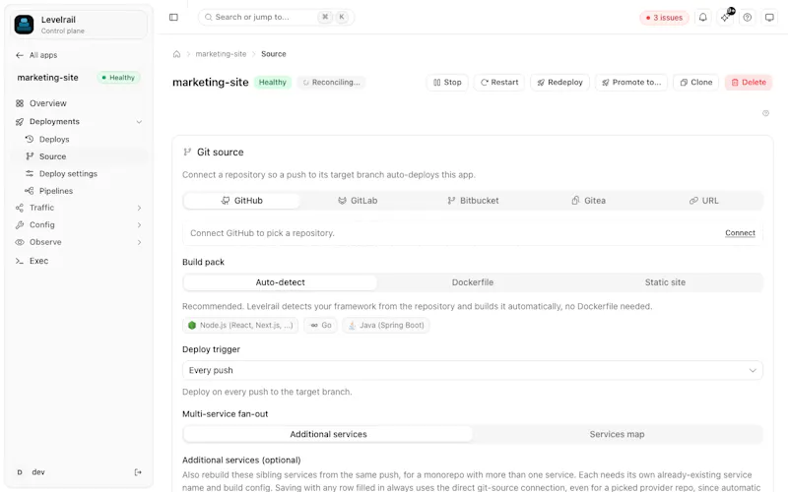Click the Java (Spring Boot) chip
The width and height of the screenshot is (788, 492).
[x=386, y=326]
